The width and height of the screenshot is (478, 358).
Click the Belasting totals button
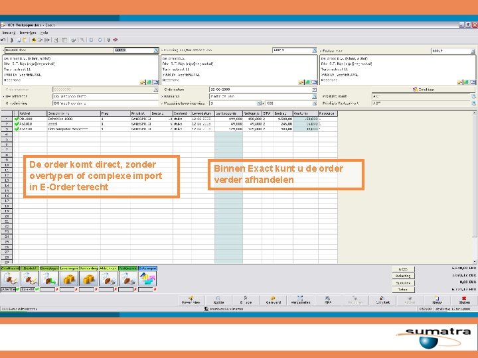tap(403, 276)
